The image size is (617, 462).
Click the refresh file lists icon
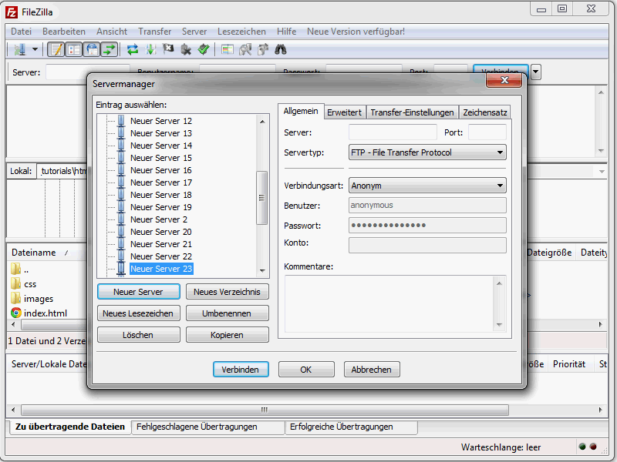tap(133, 49)
